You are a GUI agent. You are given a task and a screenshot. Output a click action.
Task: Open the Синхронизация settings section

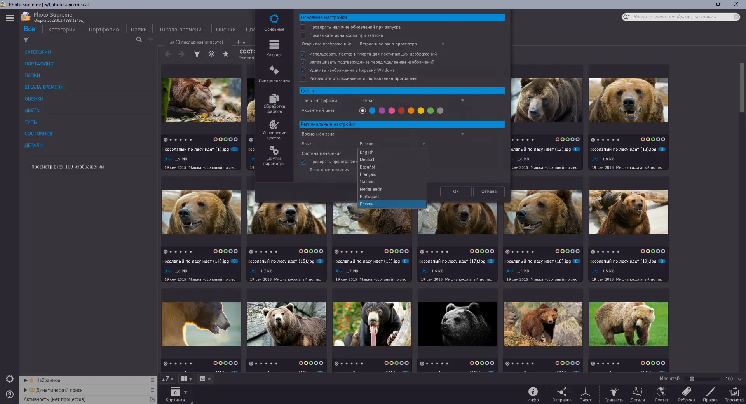pyautogui.click(x=274, y=74)
